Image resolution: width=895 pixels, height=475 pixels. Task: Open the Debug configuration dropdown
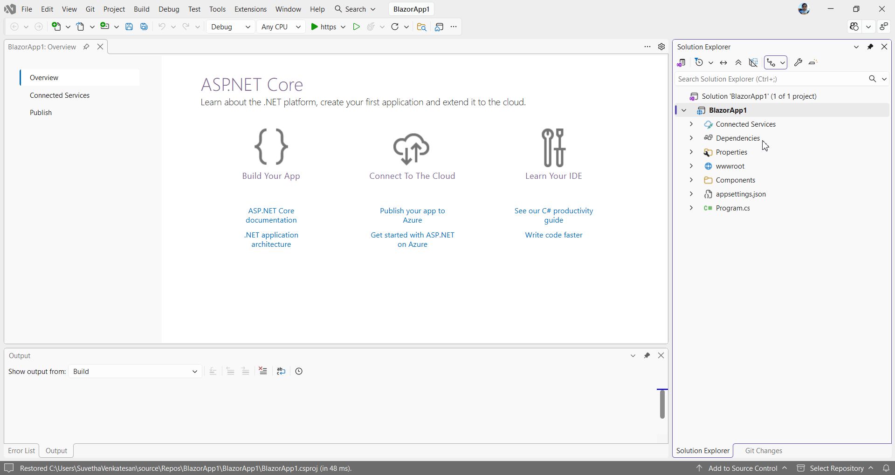[230, 27]
